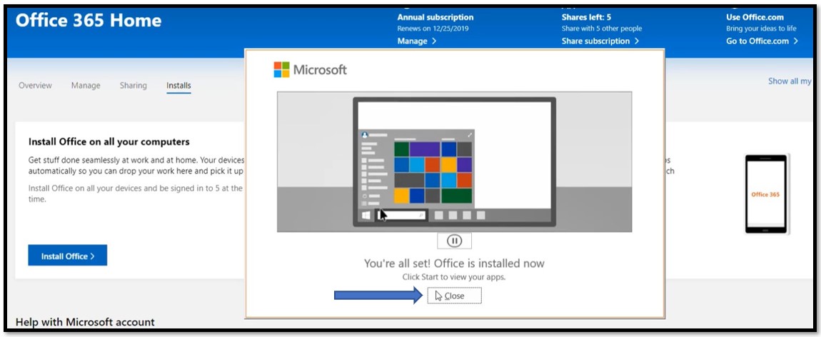Click the "Renews on 12/25/2019" text
The width and height of the screenshot is (821, 337).
click(433, 29)
